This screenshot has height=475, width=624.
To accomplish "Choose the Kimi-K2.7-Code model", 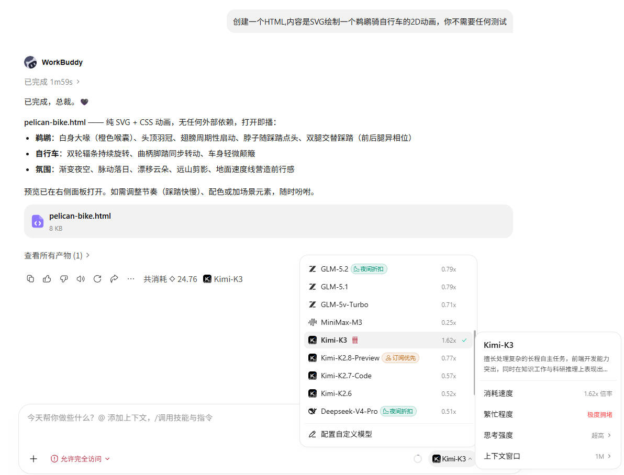I will pos(387,376).
